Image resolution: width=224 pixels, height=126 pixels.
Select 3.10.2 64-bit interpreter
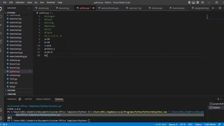210,125
